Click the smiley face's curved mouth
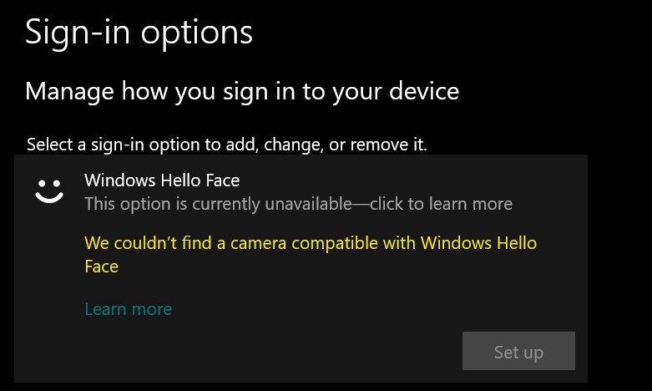Screen dimensions: 652x391 pyautogui.click(x=49, y=197)
